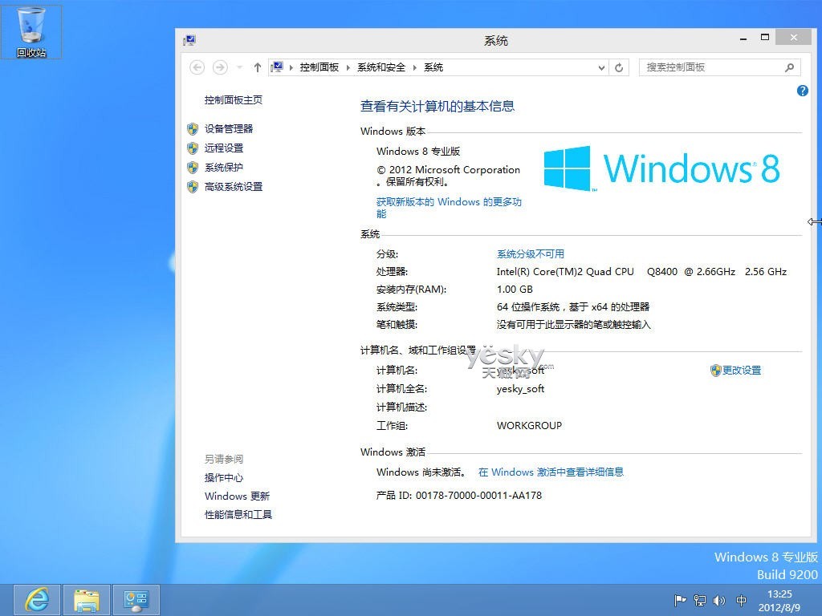The image size is (822, 616).
Task: Open 操作中心 under 另请参阅
Action: coord(224,478)
